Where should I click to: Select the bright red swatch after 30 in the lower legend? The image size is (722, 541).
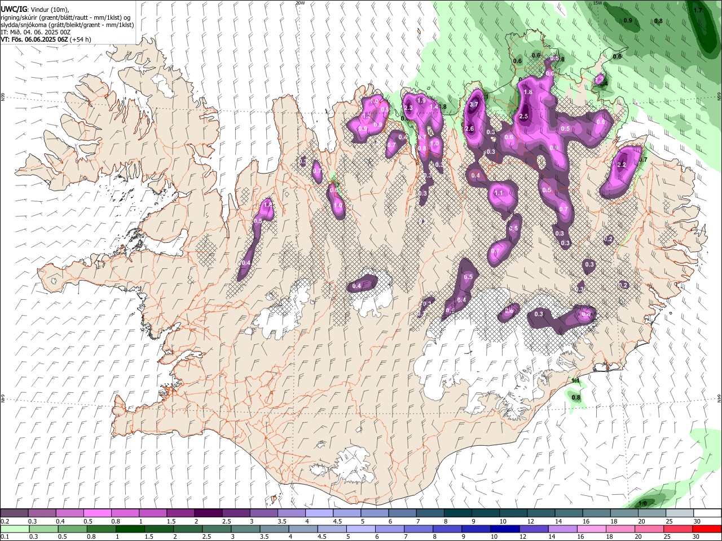coord(706,529)
